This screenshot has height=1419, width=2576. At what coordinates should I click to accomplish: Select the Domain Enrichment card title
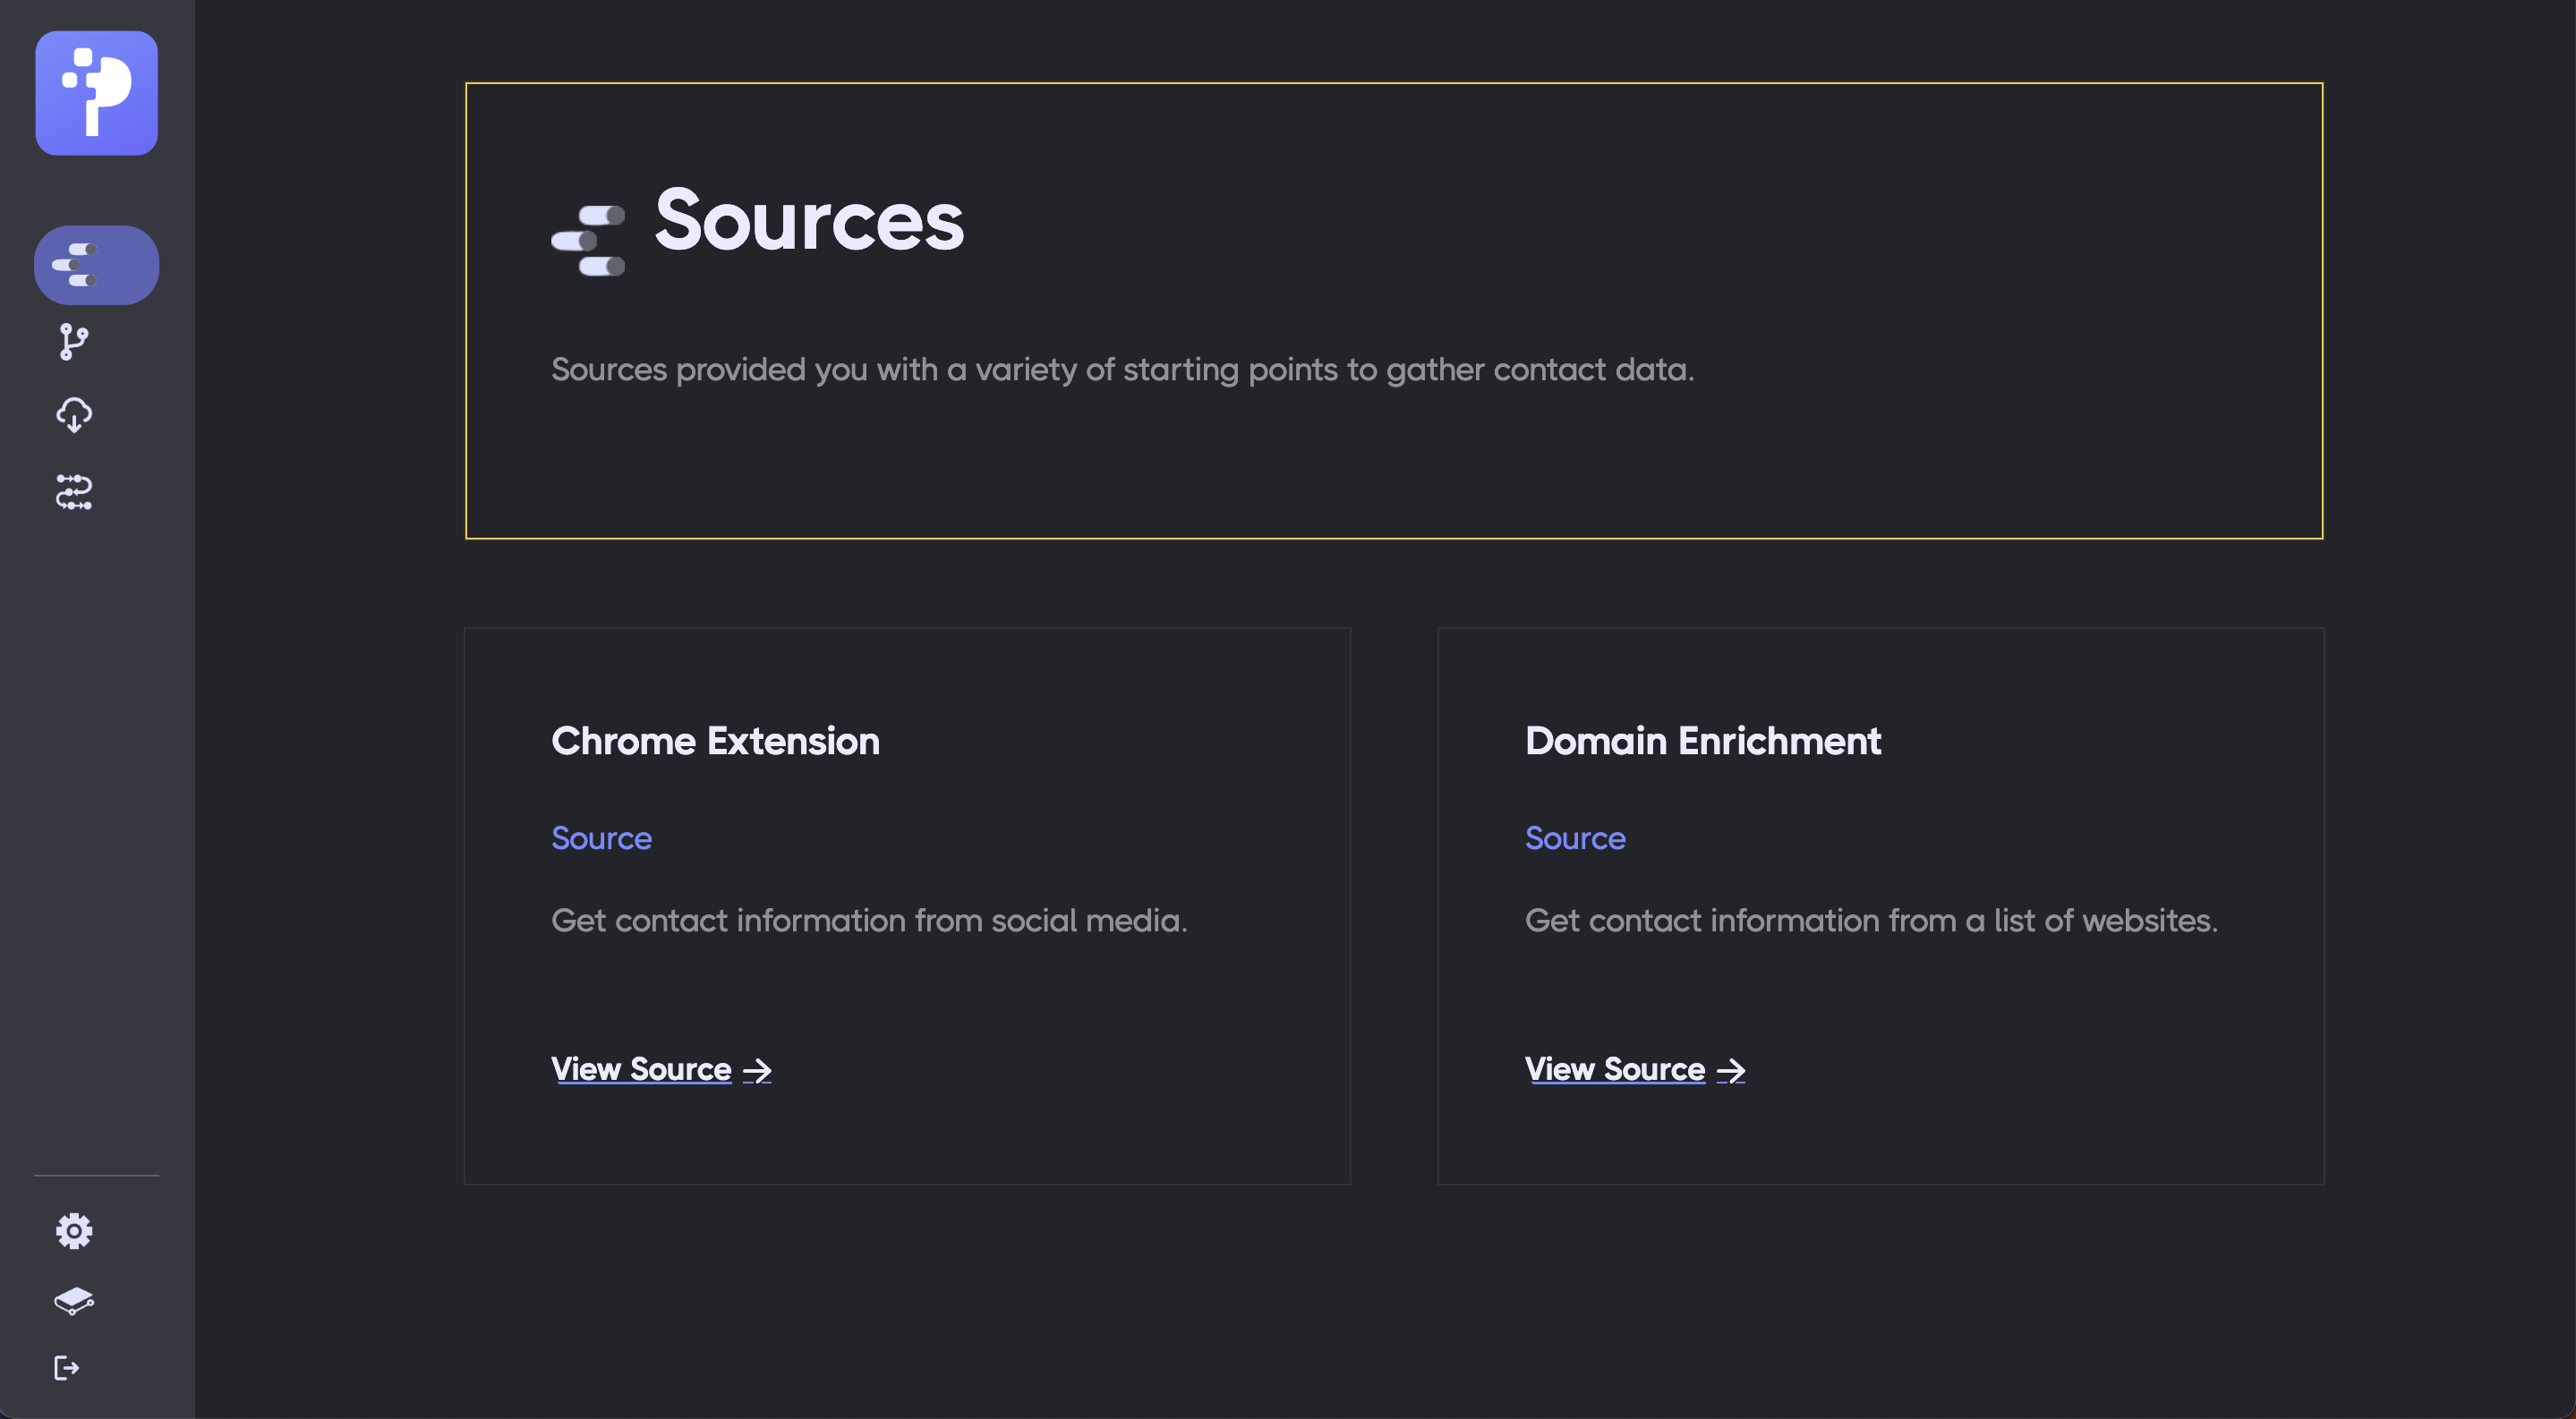(1702, 741)
